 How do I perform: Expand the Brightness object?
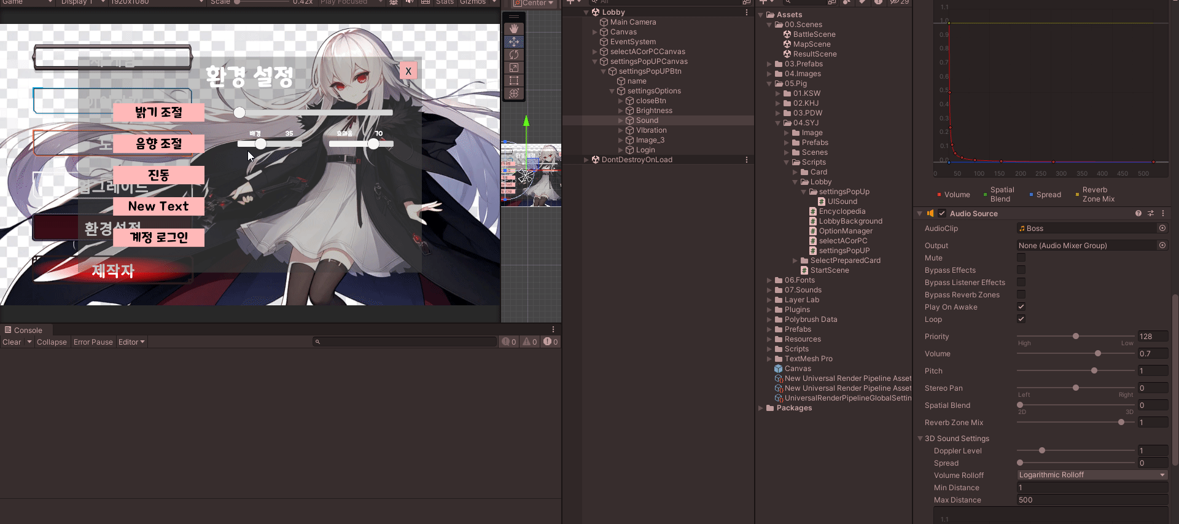(620, 111)
